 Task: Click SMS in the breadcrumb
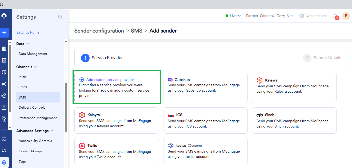tap(137, 31)
